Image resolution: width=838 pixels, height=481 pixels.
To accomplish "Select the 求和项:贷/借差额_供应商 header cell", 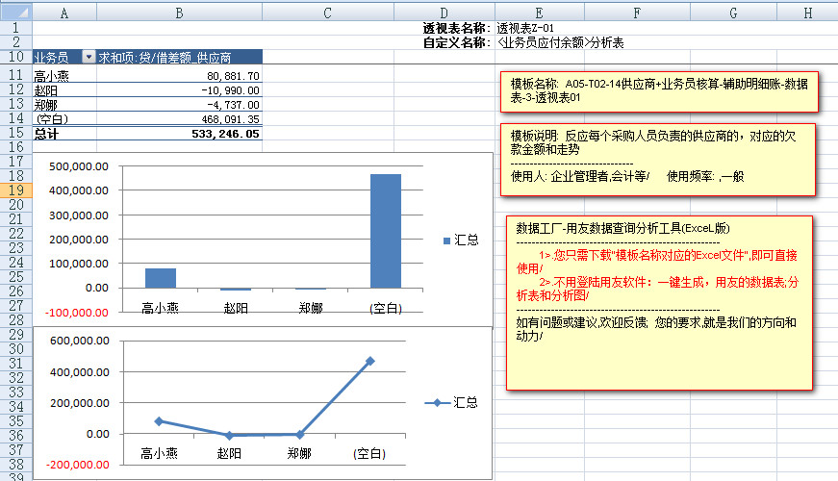I will click(x=179, y=58).
